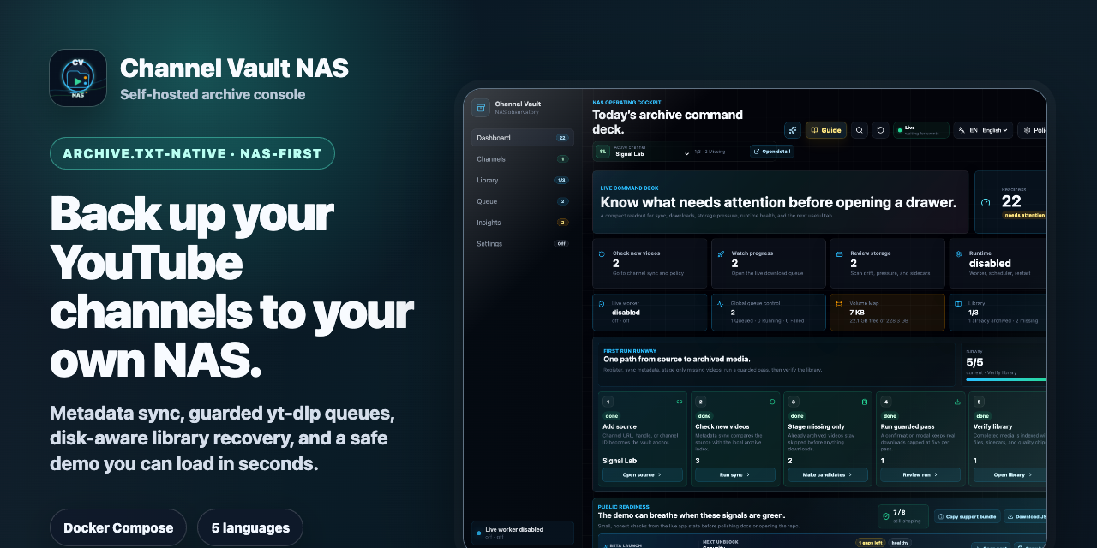The height and width of the screenshot is (548, 1097).
Task: Click the Open source button
Action: [x=643, y=474]
